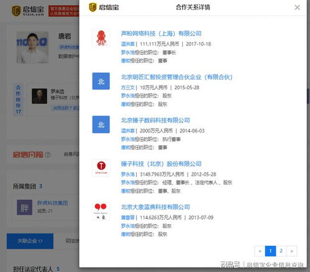Viewport: 310px width, 272px height.
Task: Open 北京大象蓝典科技有限公司 link
Action: 155,207
